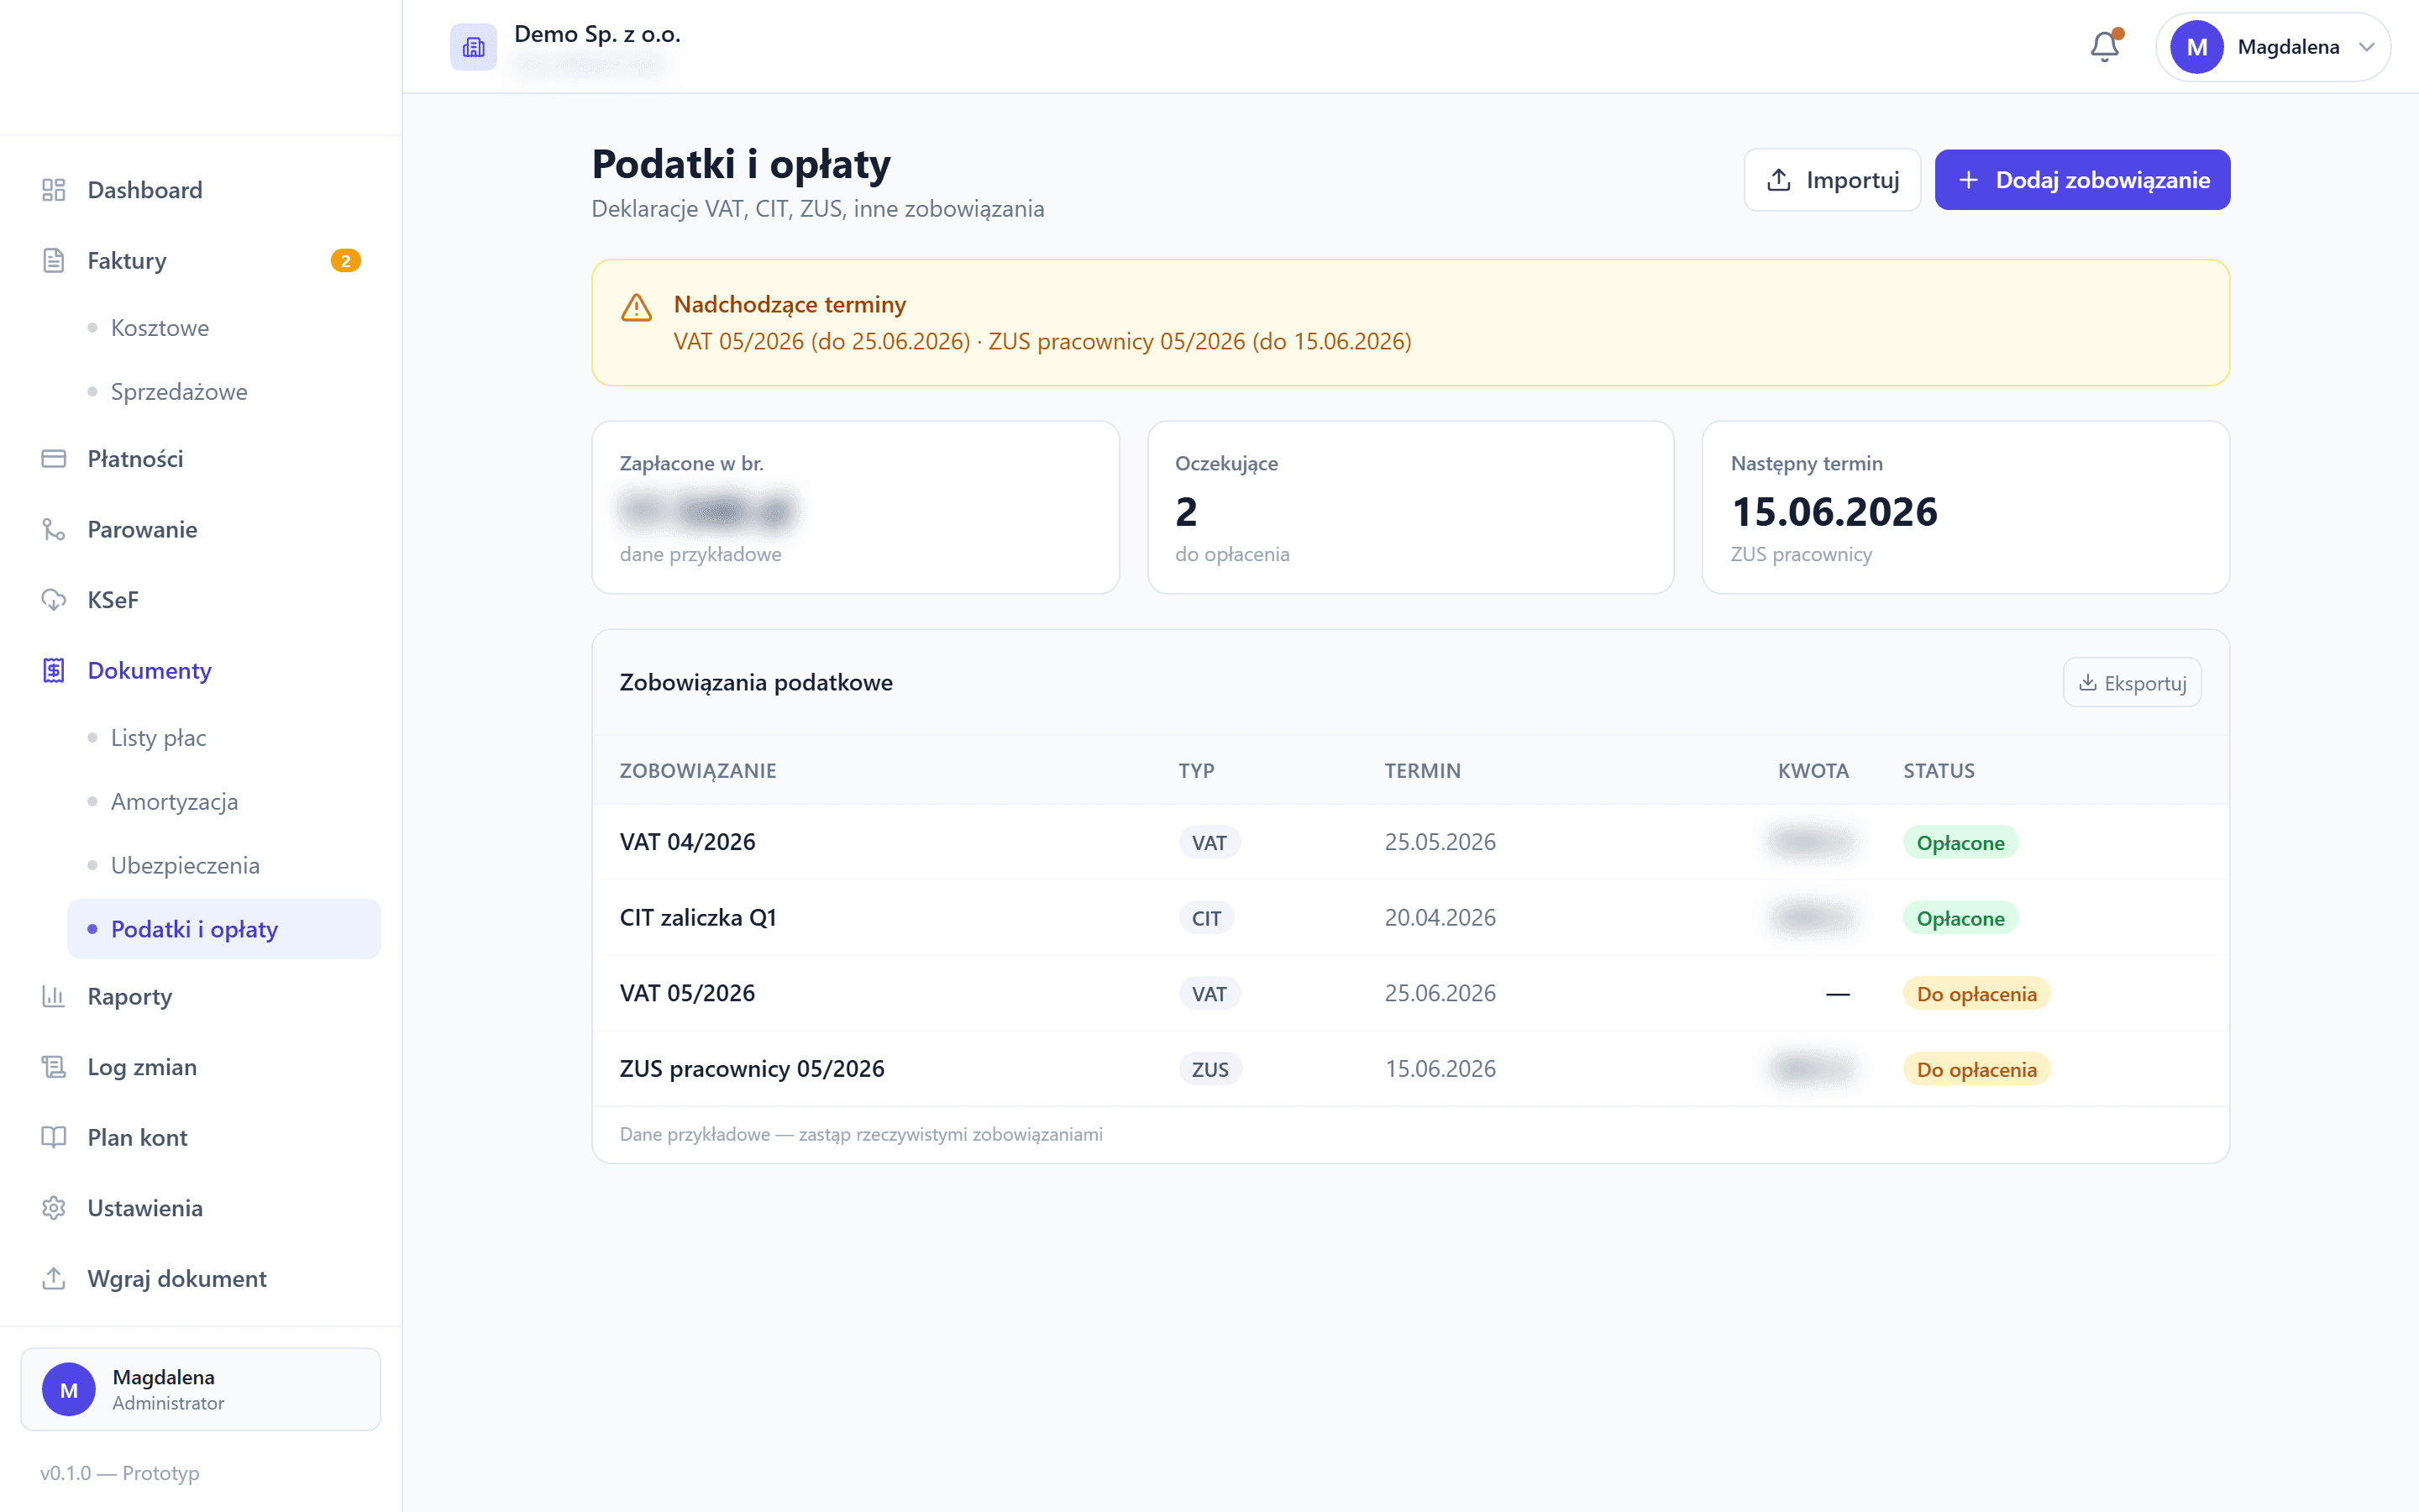Expand the Magdalena user menu chevron
2419x1512 pixels.
(2367, 47)
